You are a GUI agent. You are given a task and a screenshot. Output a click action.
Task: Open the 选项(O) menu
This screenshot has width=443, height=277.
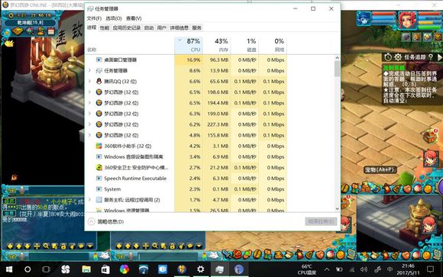click(x=114, y=18)
